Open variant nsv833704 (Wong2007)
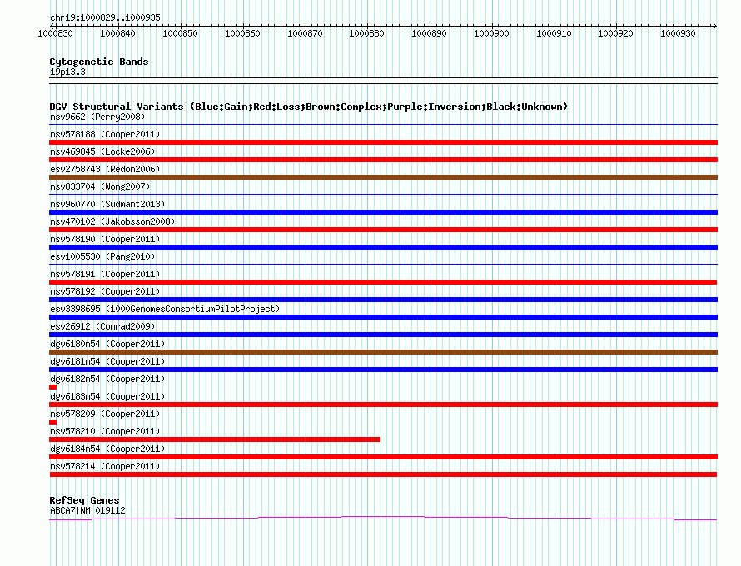741x566 pixels. (100, 186)
